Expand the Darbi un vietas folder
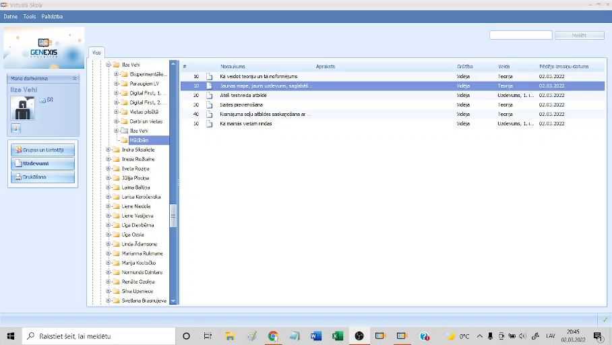The height and width of the screenshot is (345, 612). (x=116, y=121)
